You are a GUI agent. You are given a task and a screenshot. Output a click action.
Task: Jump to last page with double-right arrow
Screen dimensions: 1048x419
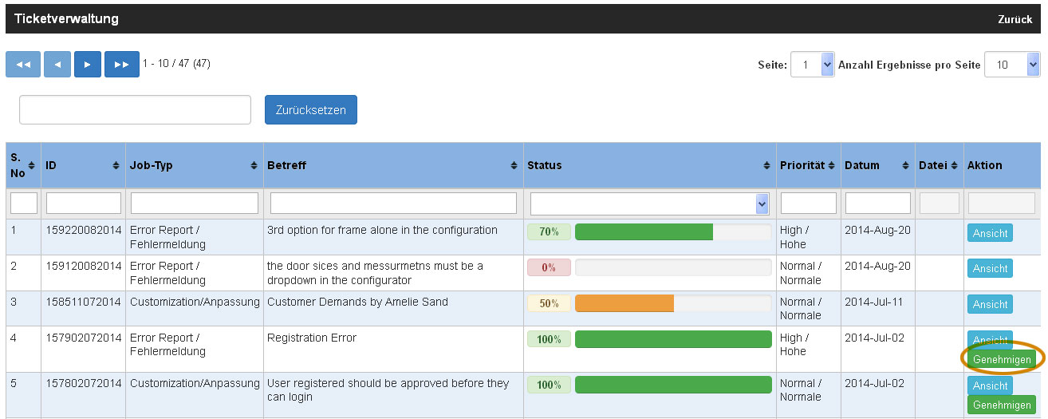pyautogui.click(x=121, y=65)
